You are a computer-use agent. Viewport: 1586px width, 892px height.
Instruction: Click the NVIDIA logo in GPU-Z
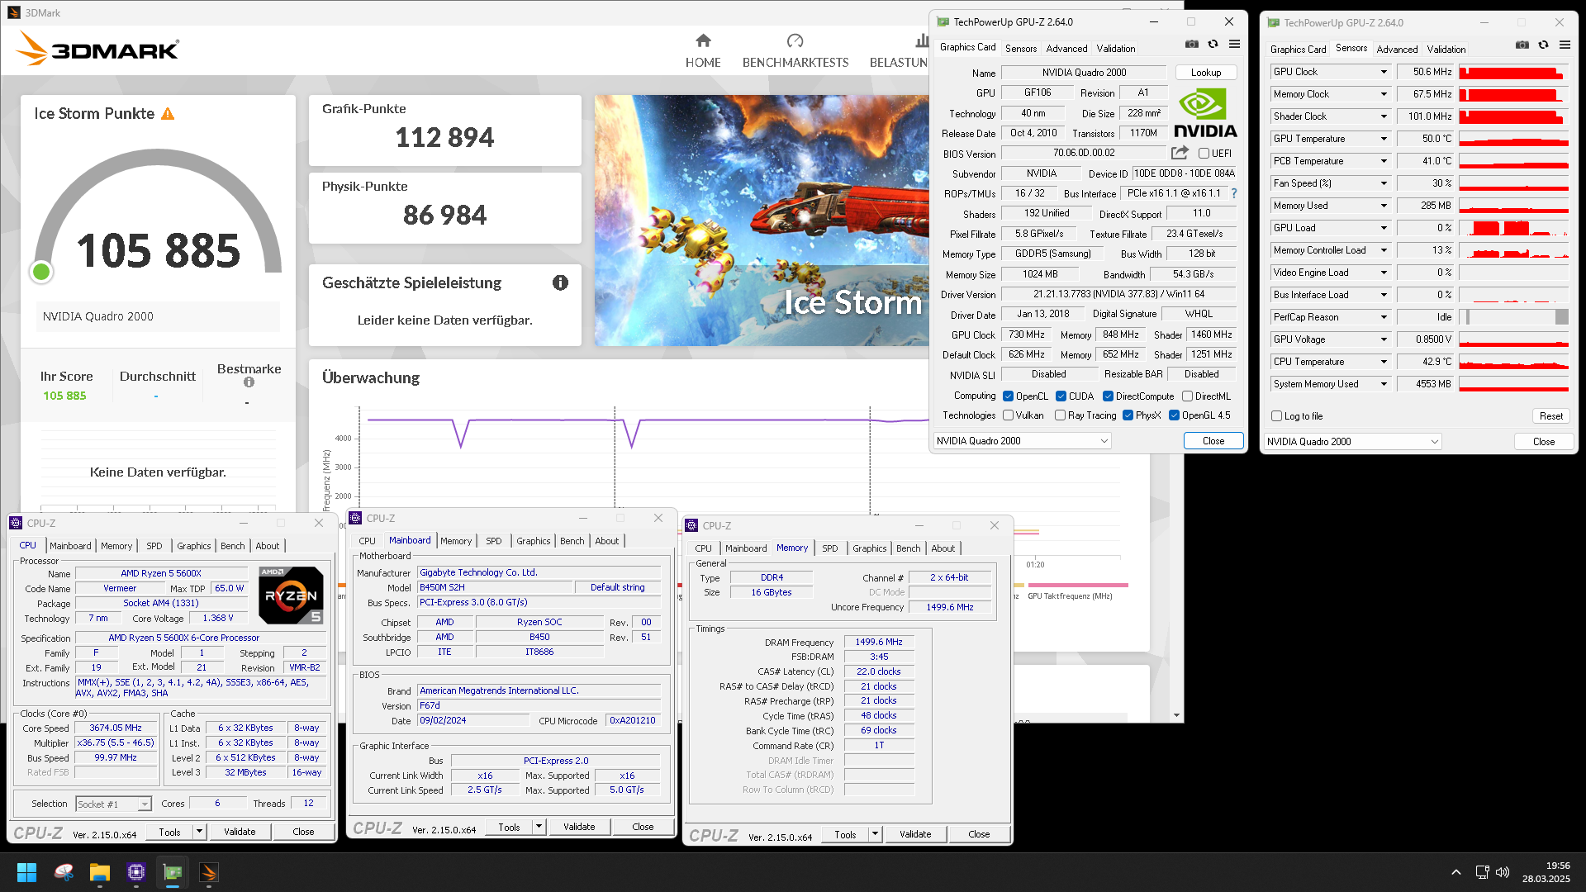1205,113
